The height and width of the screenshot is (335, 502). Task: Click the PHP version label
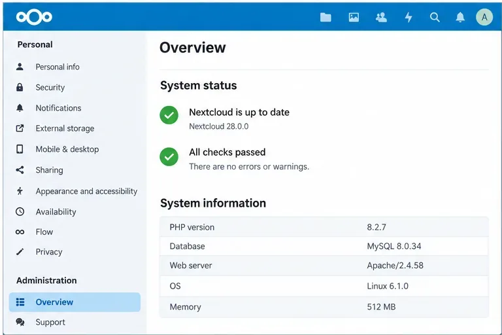point(192,227)
